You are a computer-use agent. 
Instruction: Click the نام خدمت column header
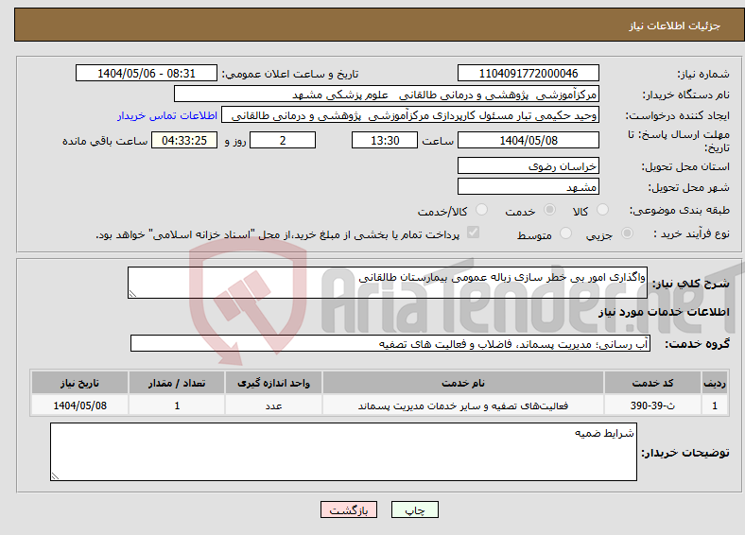pos(463,383)
